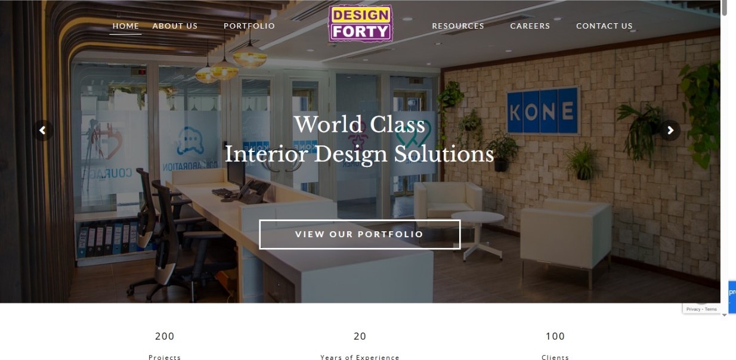
Task: Click the reCAPTCHA Privacy link
Action: click(693, 309)
